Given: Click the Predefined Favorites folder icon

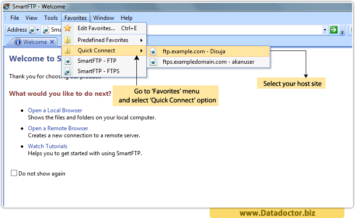Looking at the screenshot, I should pyautogui.click(x=68, y=40).
